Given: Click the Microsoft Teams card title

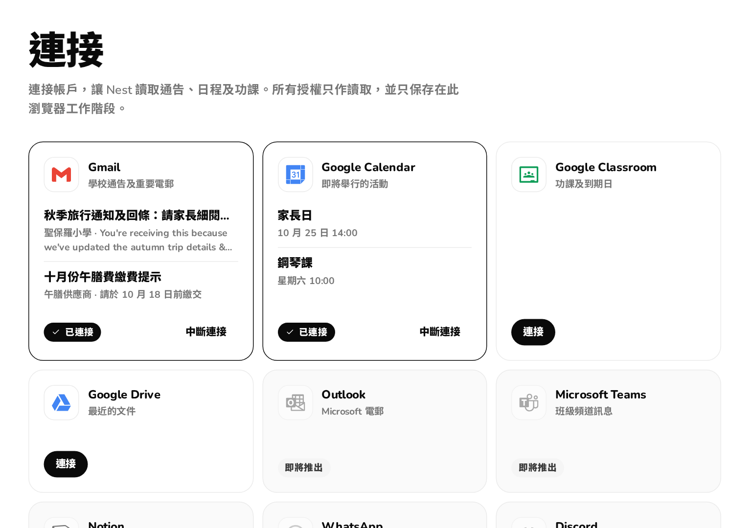Looking at the screenshot, I should (601, 395).
